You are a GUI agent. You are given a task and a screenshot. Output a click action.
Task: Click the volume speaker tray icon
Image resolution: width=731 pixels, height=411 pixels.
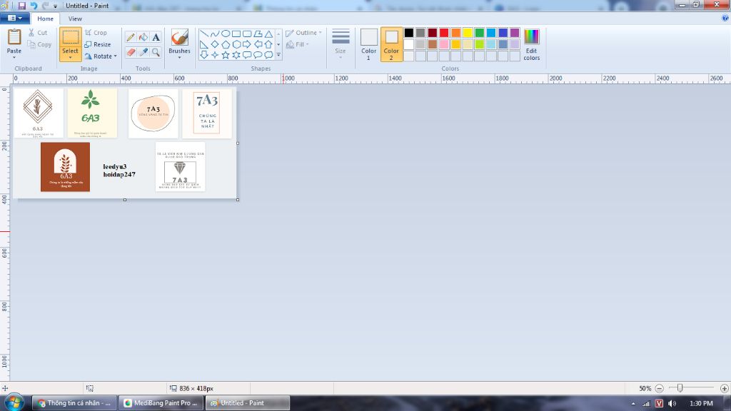pyautogui.click(x=671, y=403)
